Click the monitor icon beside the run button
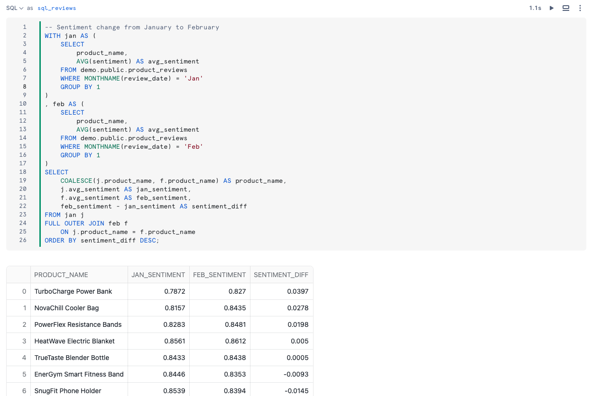Image resolution: width=592 pixels, height=396 pixels. [565, 8]
